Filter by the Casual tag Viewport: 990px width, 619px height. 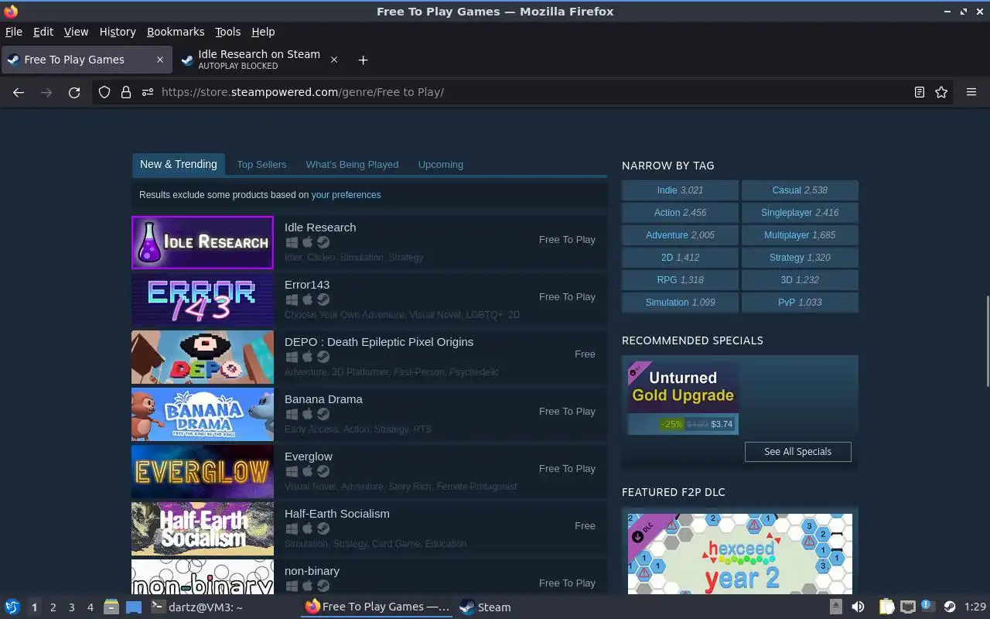pyautogui.click(x=800, y=190)
